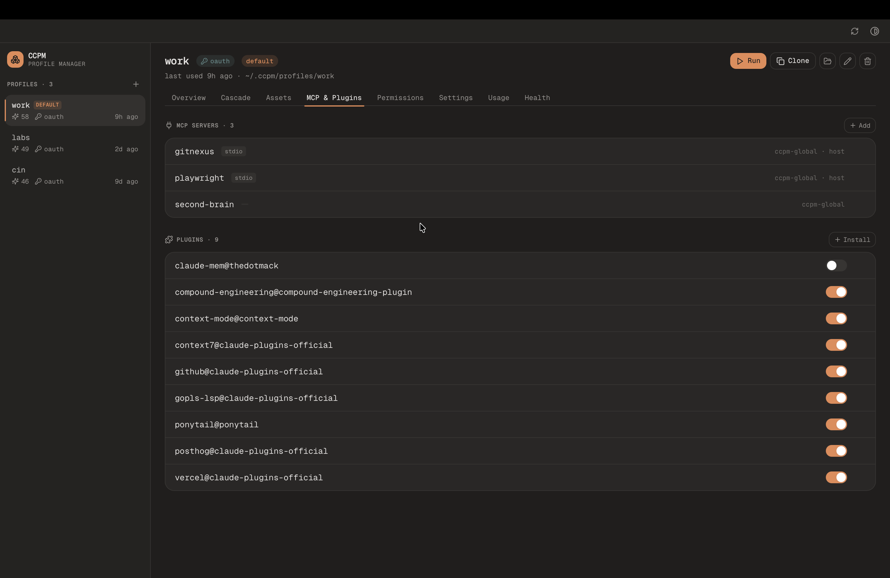Click the trash delete profile icon
The image size is (890, 578).
[x=868, y=61]
